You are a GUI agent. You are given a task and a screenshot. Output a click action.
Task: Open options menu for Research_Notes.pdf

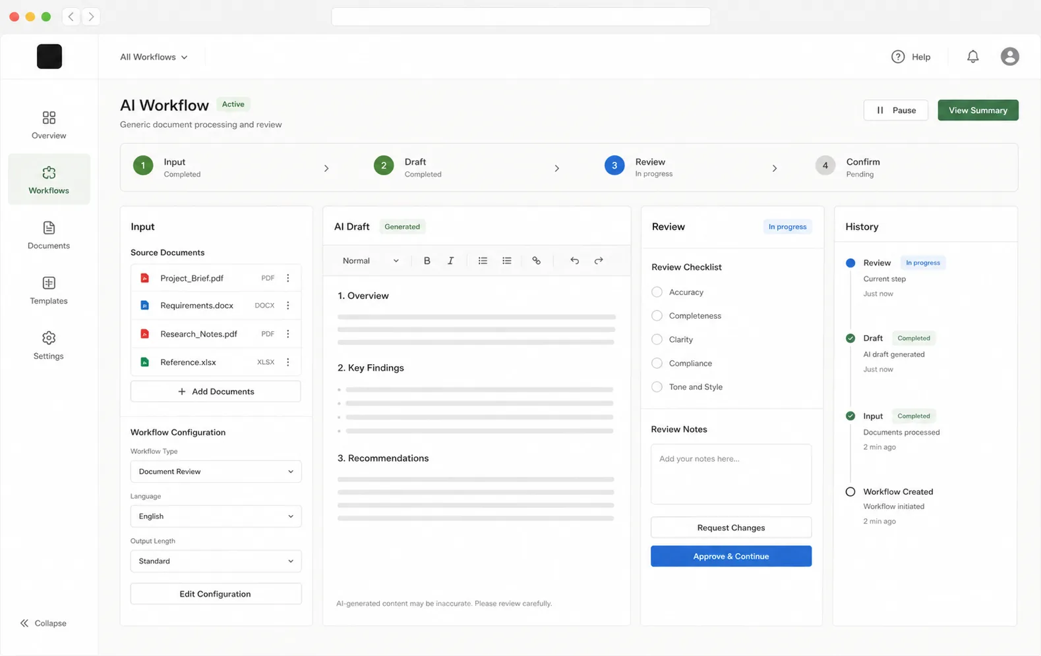288,334
